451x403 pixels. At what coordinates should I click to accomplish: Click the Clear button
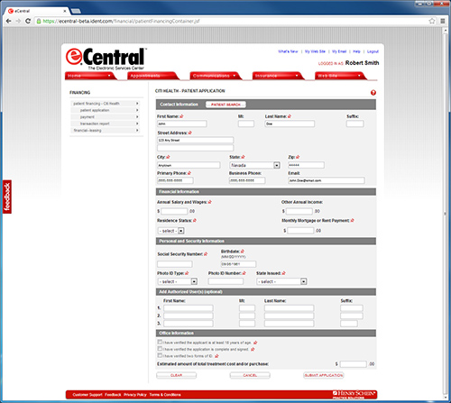(x=176, y=375)
